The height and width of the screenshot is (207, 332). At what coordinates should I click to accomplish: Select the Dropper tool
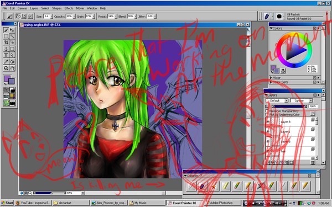pyautogui.click(x=6, y=62)
